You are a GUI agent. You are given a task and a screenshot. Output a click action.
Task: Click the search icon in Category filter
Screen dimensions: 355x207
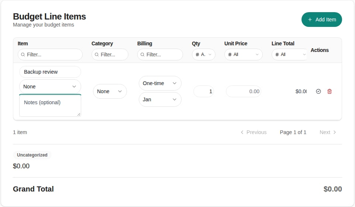pos(97,55)
